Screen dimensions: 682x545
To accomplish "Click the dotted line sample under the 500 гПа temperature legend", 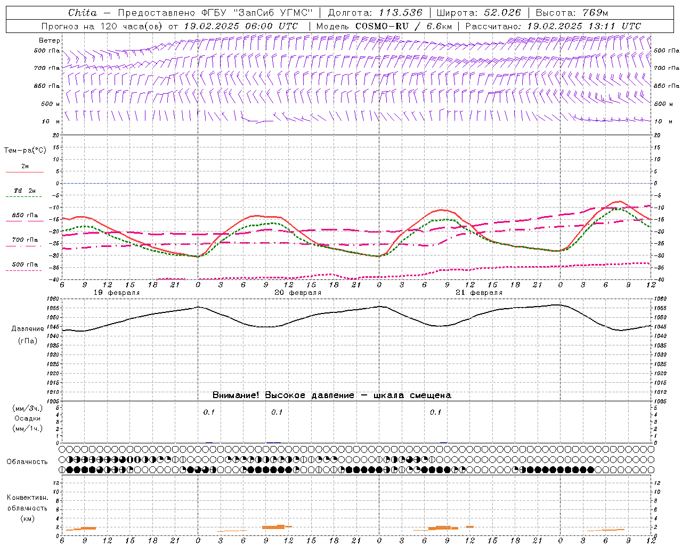I will click(x=24, y=271).
